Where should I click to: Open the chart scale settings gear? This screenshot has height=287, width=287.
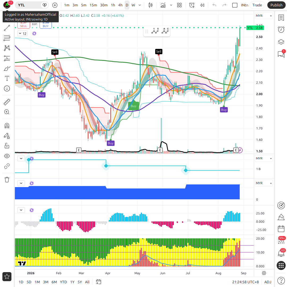(264, 273)
